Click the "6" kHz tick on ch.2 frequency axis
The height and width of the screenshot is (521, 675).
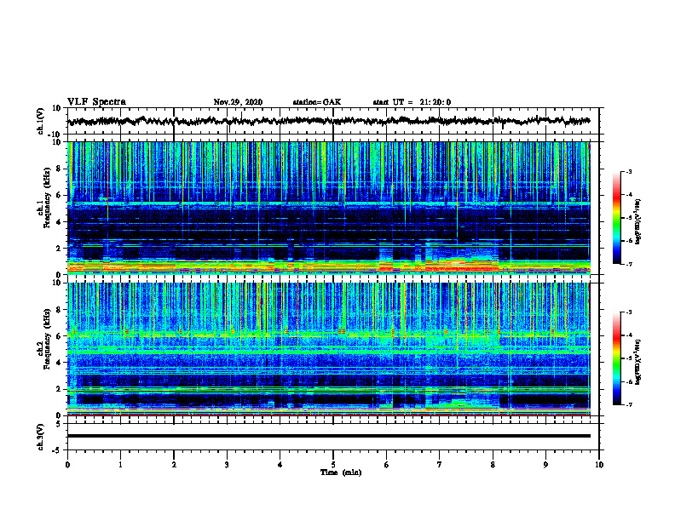tap(59, 336)
